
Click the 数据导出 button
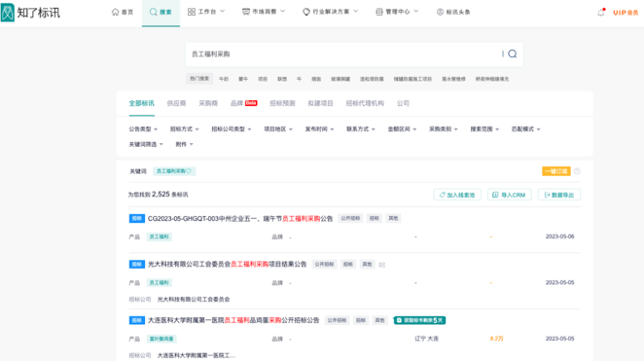(559, 195)
